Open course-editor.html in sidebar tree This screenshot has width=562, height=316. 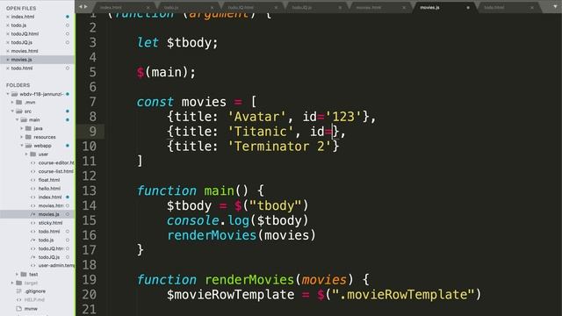tap(56, 162)
